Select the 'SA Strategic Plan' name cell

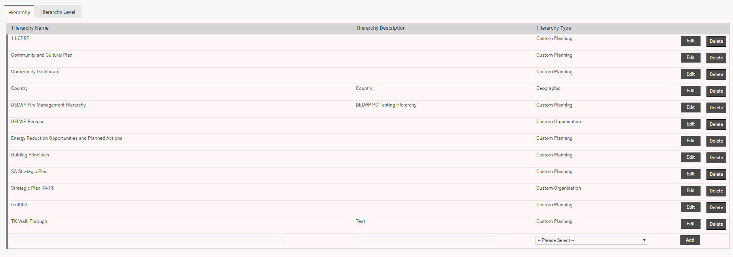(x=29, y=171)
